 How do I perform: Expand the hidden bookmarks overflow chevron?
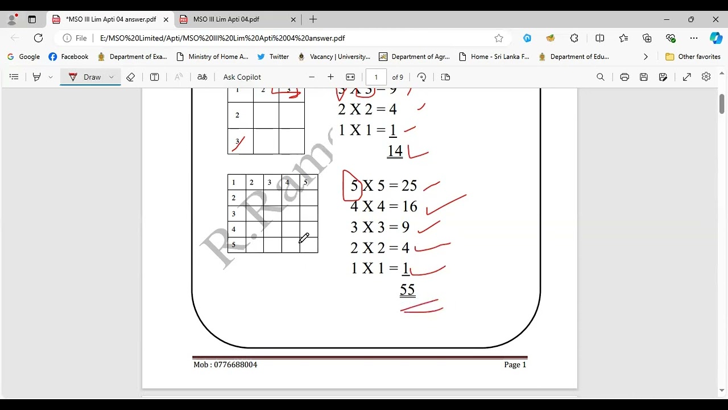[x=646, y=57]
